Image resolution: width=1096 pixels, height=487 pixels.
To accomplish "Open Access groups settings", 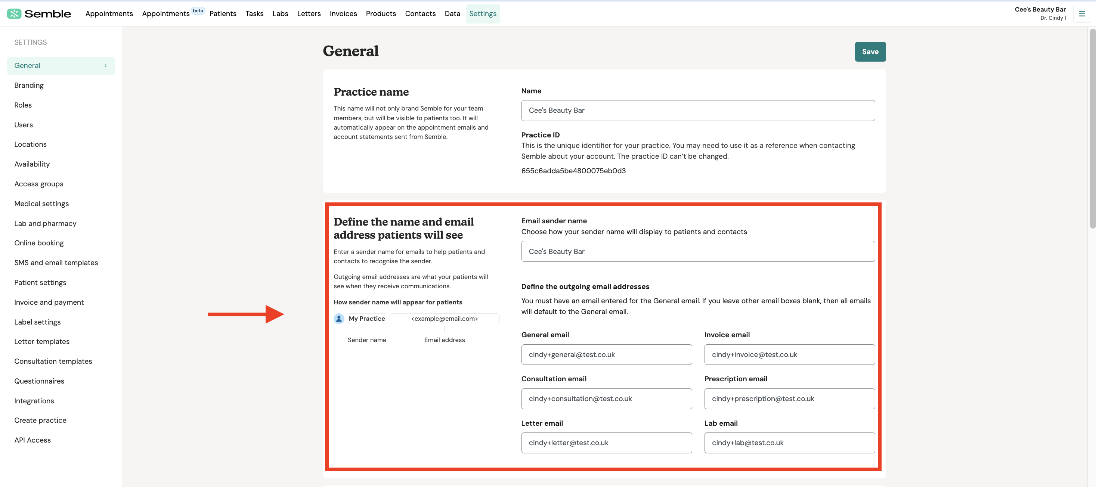I will tap(39, 184).
